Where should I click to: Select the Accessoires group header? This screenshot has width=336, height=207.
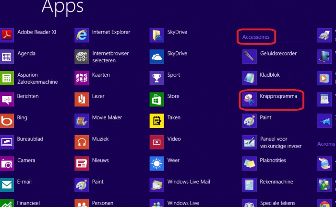coord(256,37)
